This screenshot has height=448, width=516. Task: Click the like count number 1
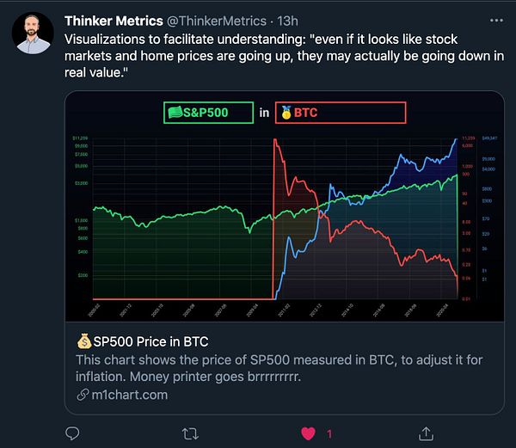[x=329, y=432]
